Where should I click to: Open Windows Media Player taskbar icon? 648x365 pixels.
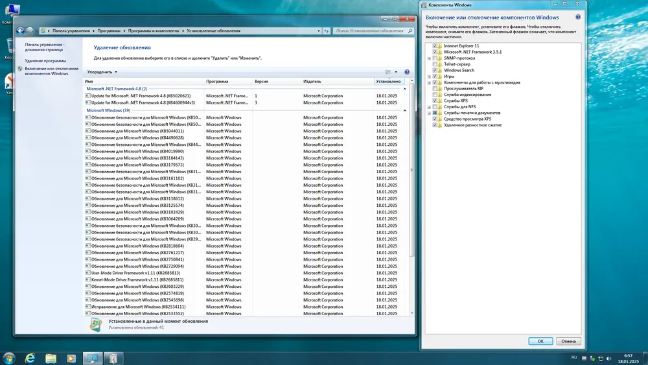tap(71, 359)
